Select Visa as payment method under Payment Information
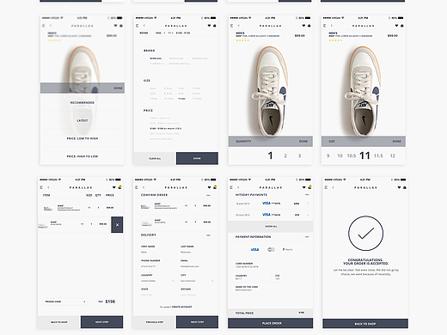 [254, 250]
